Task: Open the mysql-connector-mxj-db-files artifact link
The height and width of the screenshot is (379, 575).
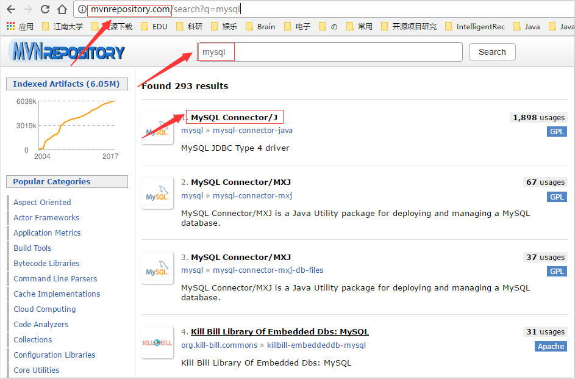Action: click(x=268, y=270)
